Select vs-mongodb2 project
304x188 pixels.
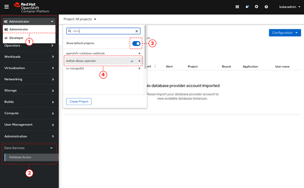click(x=75, y=69)
